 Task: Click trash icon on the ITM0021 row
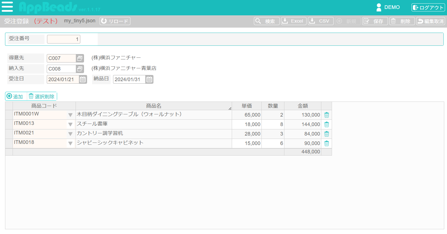coord(326,134)
